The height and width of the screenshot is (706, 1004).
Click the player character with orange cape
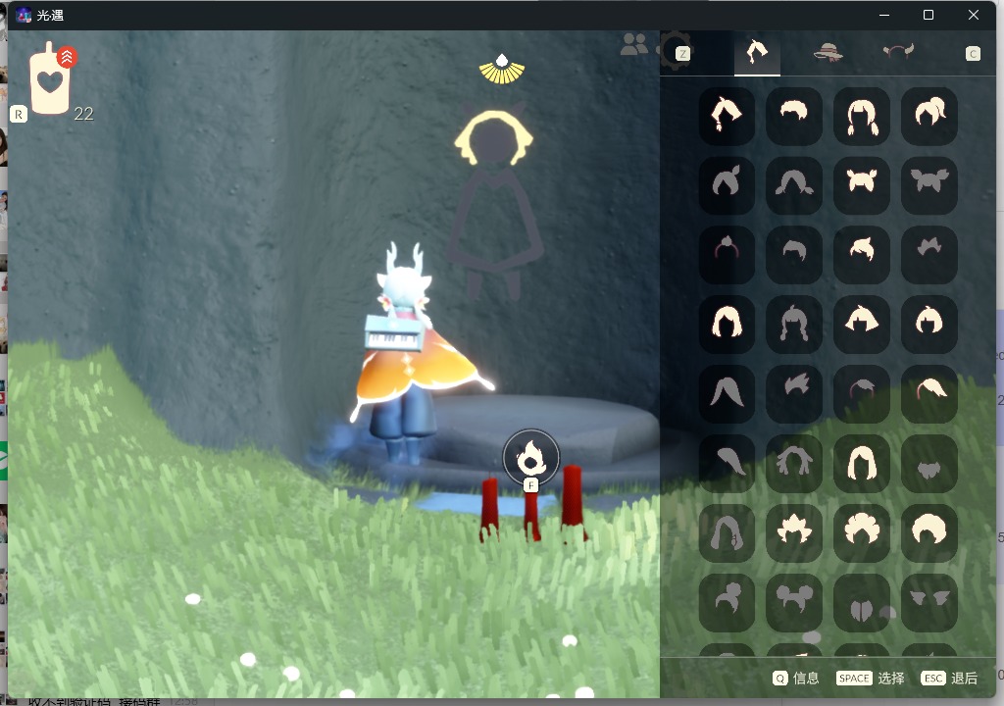(415, 353)
